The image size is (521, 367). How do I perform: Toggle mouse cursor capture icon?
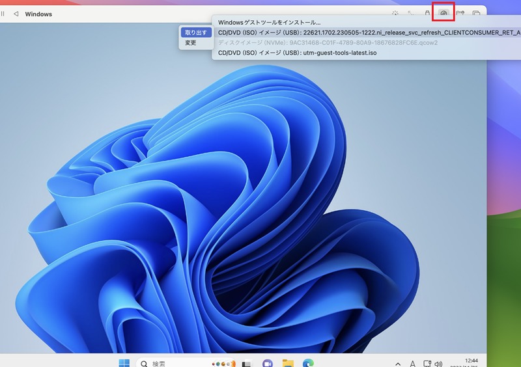point(411,13)
